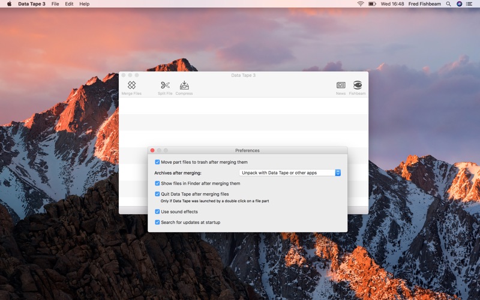The height and width of the screenshot is (300, 480).
Task: Open the Edit menu
Action: click(x=69, y=4)
